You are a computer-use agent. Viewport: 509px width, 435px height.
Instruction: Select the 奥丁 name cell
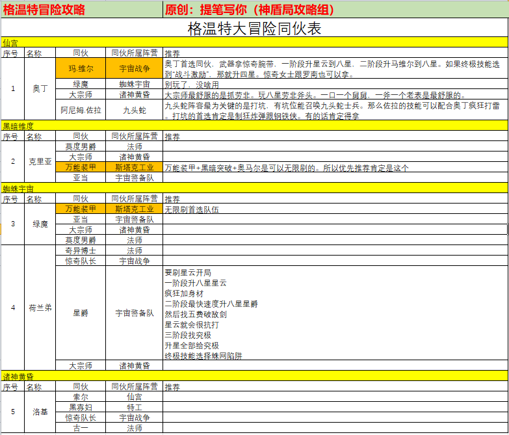coord(40,88)
